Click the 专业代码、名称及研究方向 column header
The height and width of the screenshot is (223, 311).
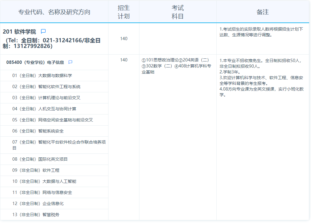click(54, 12)
